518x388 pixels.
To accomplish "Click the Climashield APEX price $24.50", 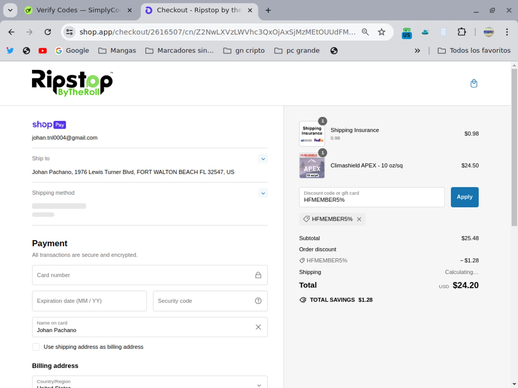I will [x=470, y=166].
